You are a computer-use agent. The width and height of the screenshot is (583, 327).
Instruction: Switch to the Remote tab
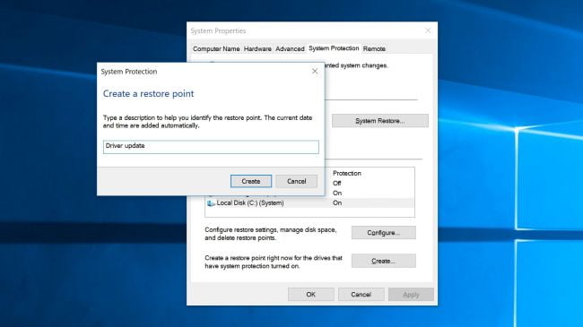click(374, 48)
